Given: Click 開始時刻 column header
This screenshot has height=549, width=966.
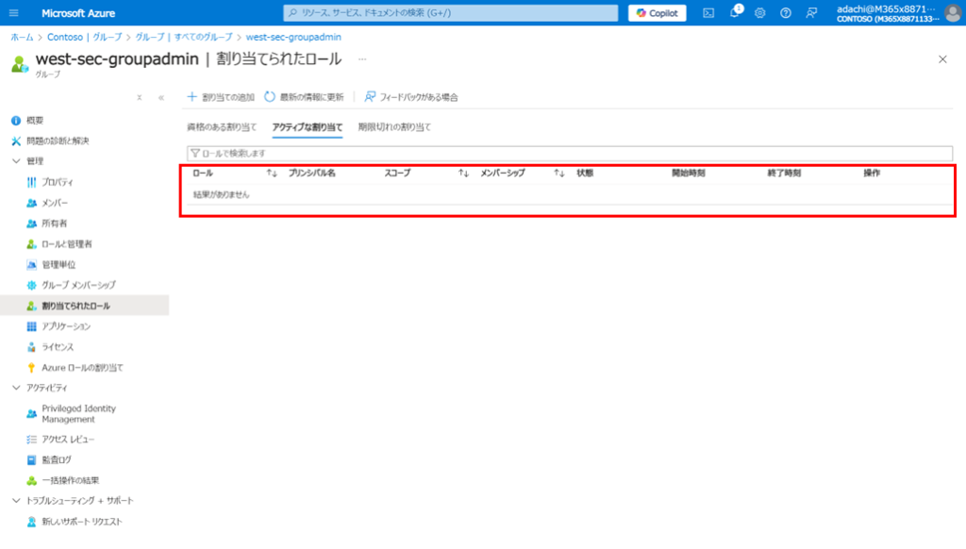Looking at the screenshot, I should tap(688, 174).
